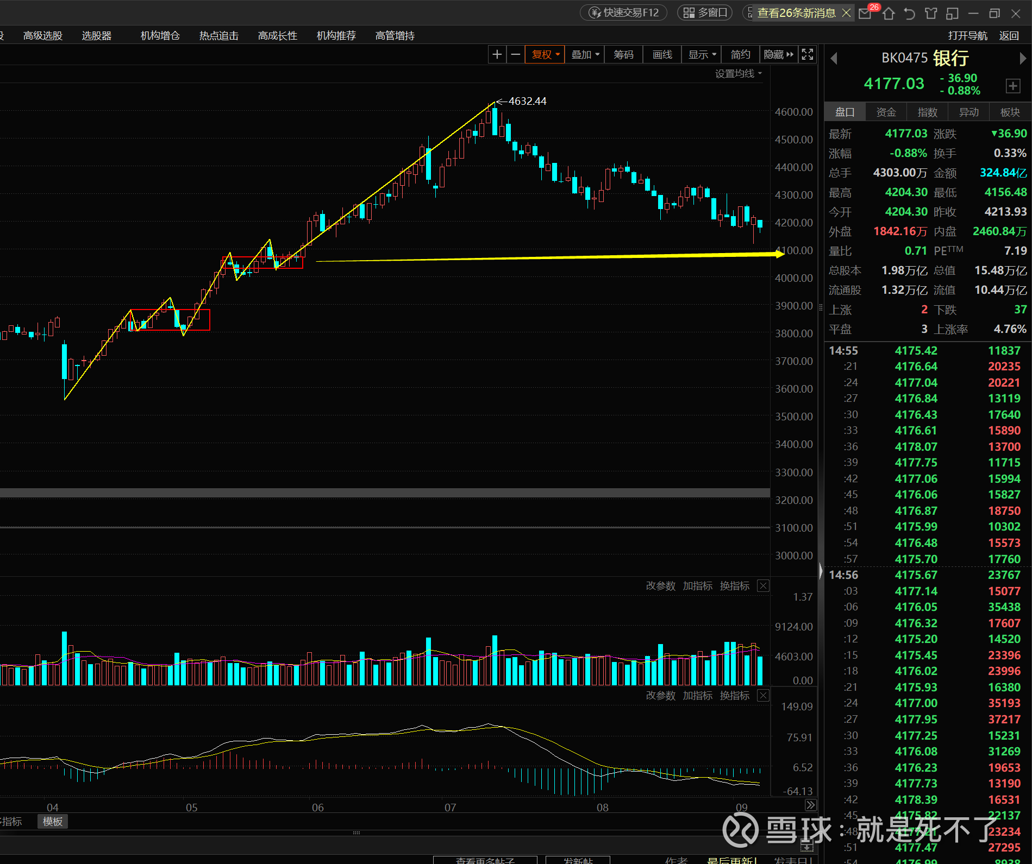Enter fullscreen chart mode
Image resolution: width=1032 pixels, height=864 pixels.
[808, 54]
